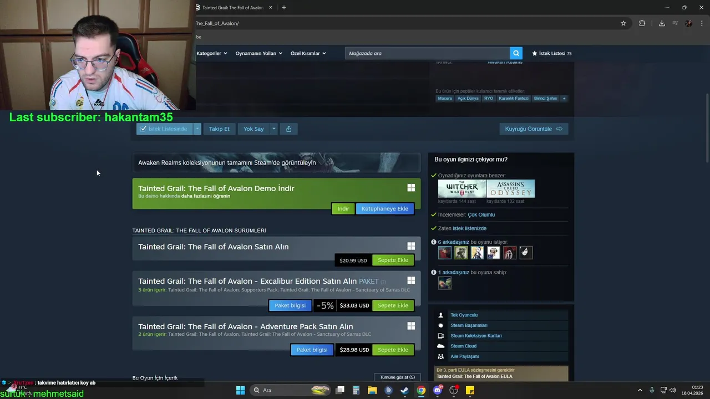This screenshot has width=710, height=399.
Task: Click Tek Oyunculu single-player icon
Action: coord(441,315)
